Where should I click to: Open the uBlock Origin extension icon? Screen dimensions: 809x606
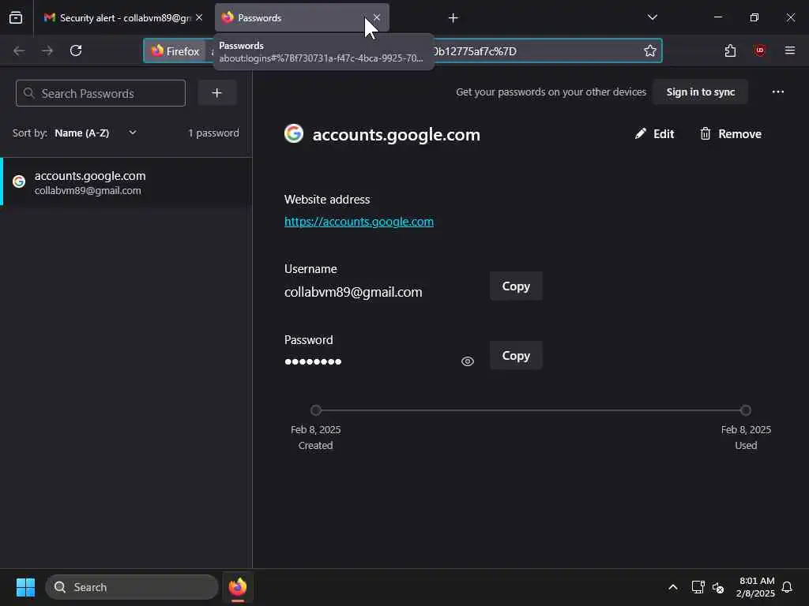click(759, 50)
